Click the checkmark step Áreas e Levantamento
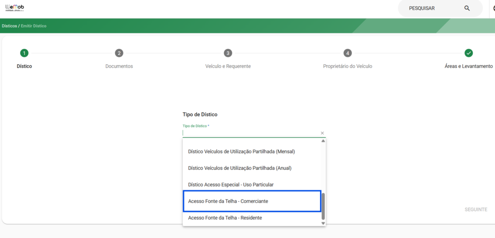Screen dimensions: 495x238 (468, 53)
